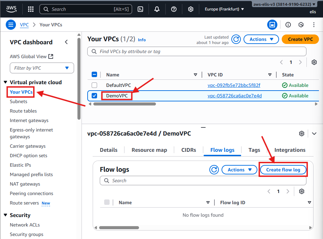Open the Filter by VPC dropdown
The height and width of the screenshot is (239, 323).
pyautogui.click(x=42, y=68)
